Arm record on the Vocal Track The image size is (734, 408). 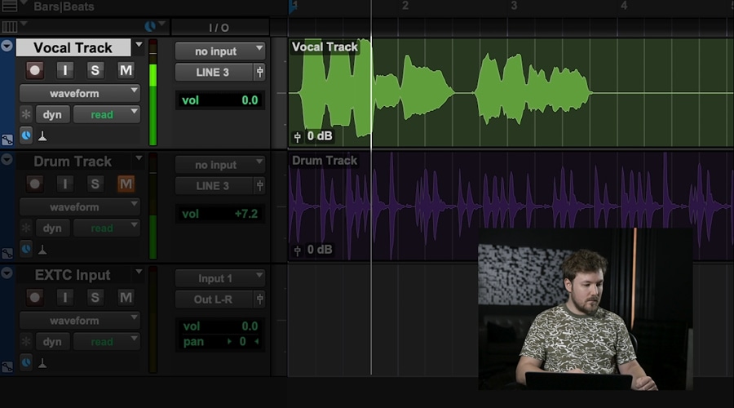click(x=34, y=70)
